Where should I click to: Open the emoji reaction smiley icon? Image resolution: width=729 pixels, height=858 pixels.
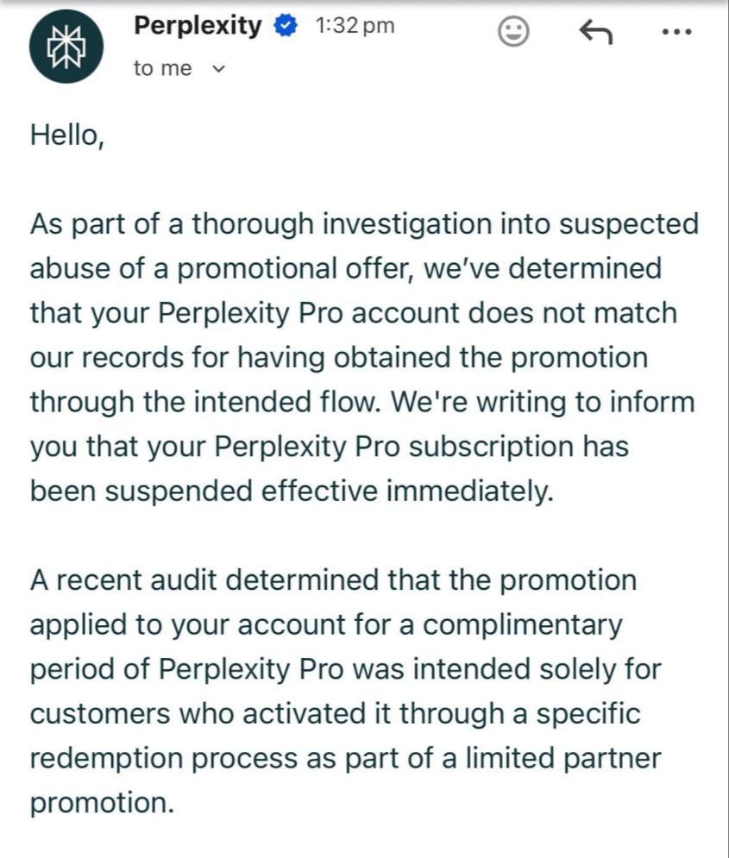point(514,33)
